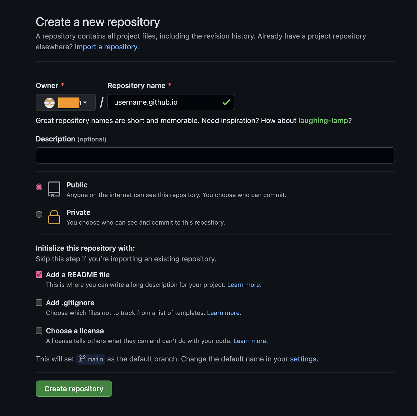This screenshot has height=416, width=417.
Task: Click the Description text field
Action: 215,156
